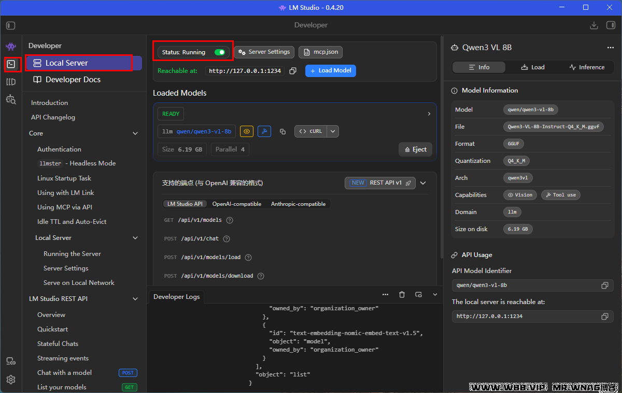Click the Tool use capability tag
The width and height of the screenshot is (622, 393).
point(561,195)
